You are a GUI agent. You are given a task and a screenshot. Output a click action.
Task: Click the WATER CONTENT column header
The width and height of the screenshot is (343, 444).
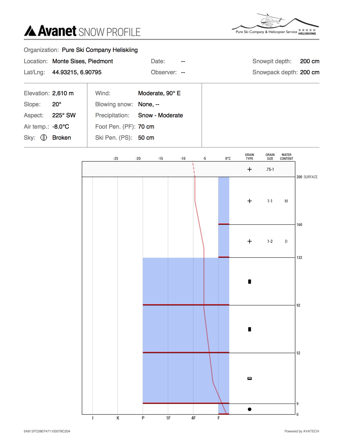click(x=286, y=157)
